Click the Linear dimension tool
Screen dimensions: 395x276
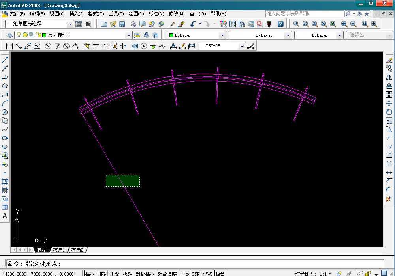[9, 46]
